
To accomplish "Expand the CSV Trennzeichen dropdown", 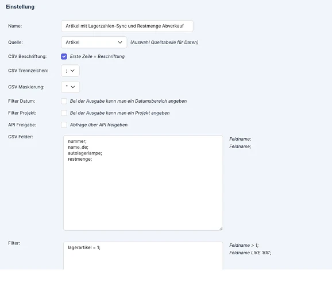I will (70, 71).
